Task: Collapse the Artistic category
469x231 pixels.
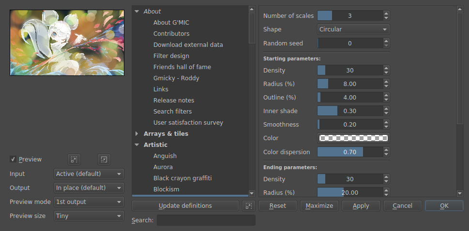Action: tap(137, 145)
